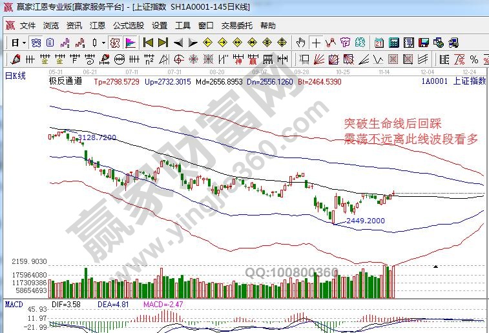This screenshot has width=489, height=333.
Task: Expand the candlestick chart type dropdown
Action: pos(103,43)
